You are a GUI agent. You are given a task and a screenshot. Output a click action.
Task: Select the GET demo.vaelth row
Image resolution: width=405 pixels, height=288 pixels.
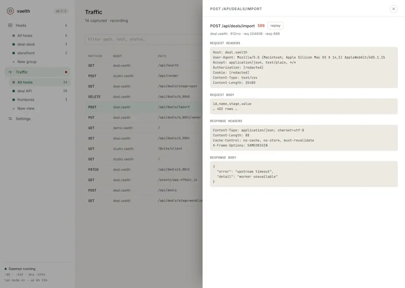click(x=144, y=128)
